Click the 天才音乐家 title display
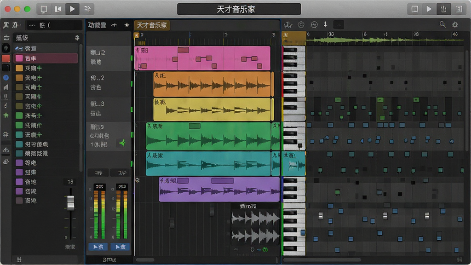 [239, 9]
